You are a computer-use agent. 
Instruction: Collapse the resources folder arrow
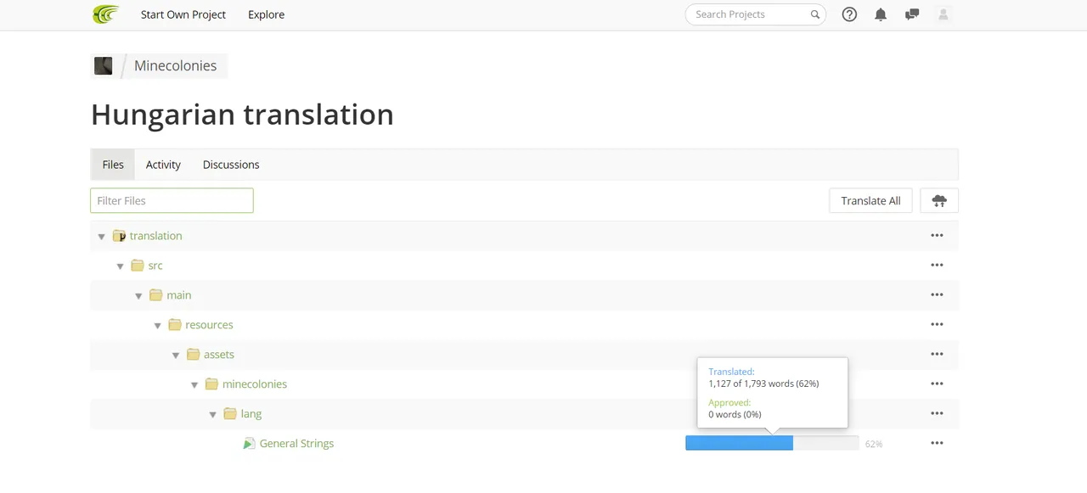(x=157, y=326)
